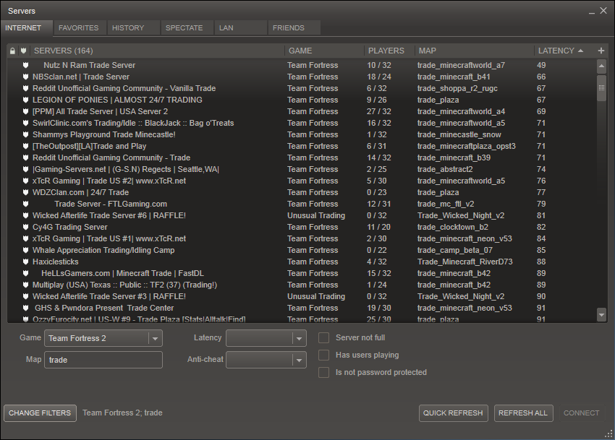Click the shield icon beside Multiplay (USA) Texas server

pyautogui.click(x=25, y=285)
